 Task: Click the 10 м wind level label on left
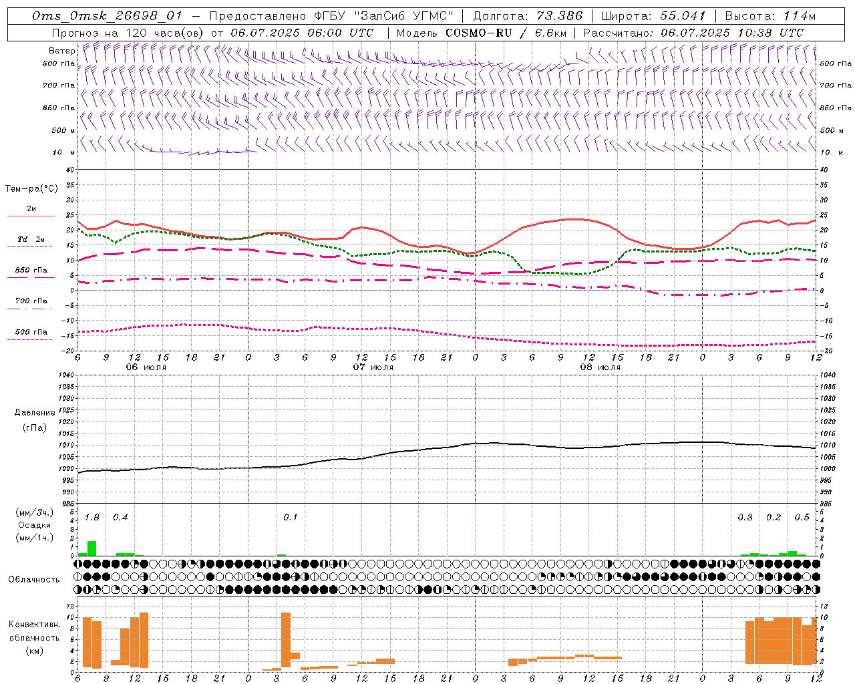[x=63, y=152]
